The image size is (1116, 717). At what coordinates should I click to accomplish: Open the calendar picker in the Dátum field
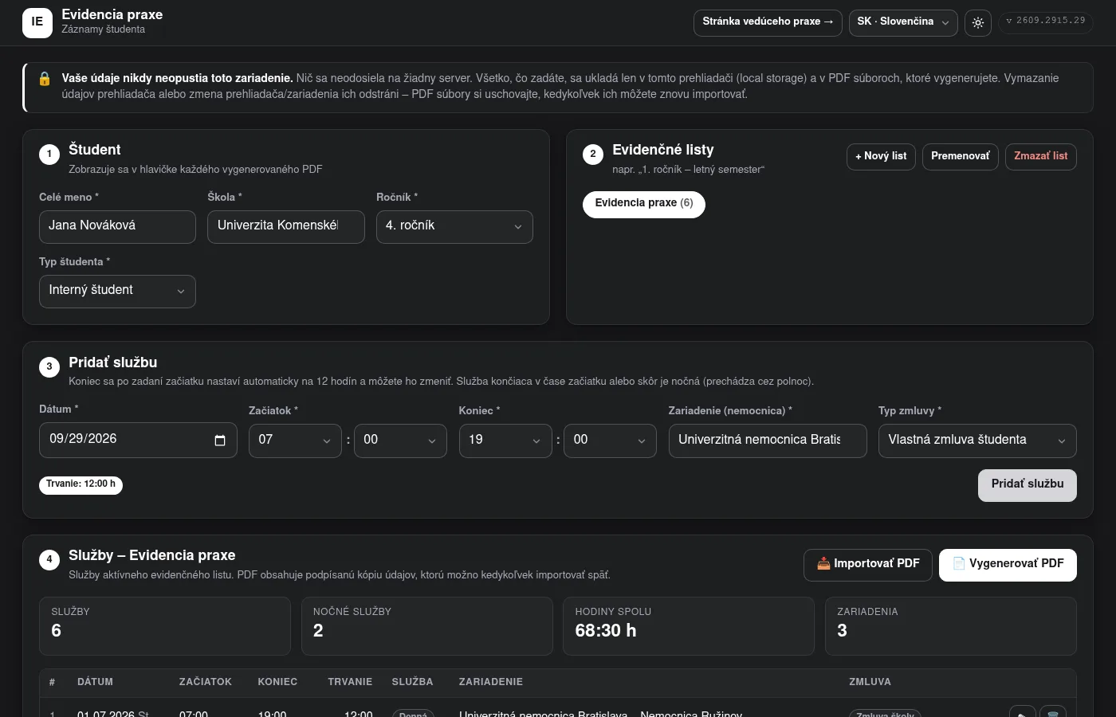pos(220,441)
